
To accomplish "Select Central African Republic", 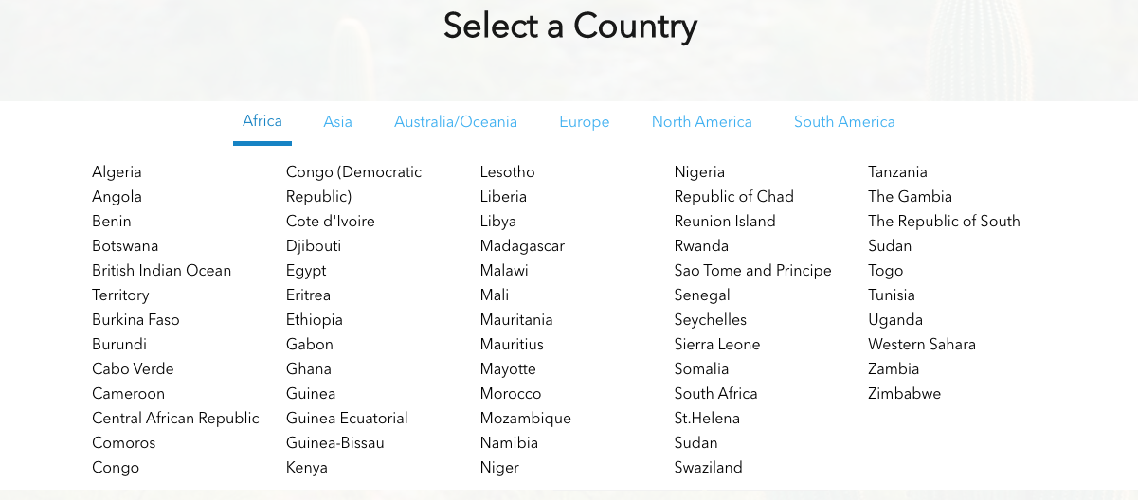I will coord(175,419).
